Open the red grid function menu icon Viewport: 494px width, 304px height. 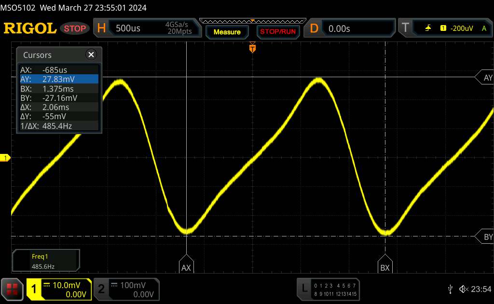click(12, 290)
